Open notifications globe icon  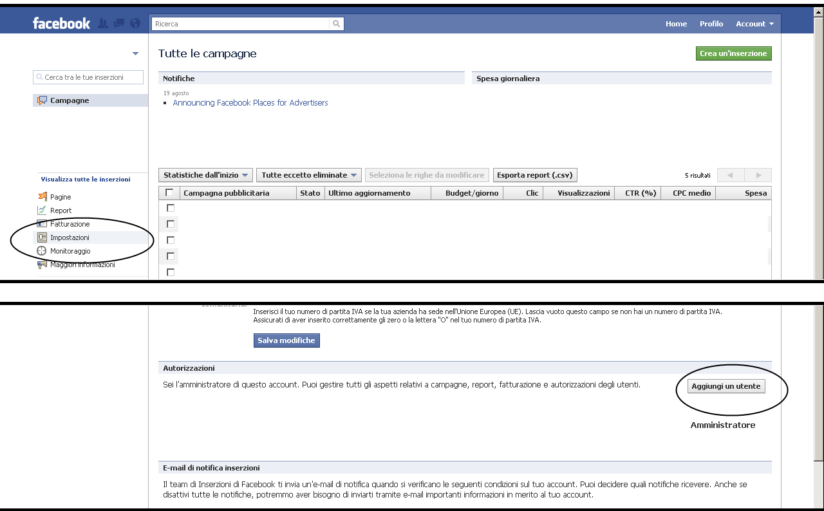[x=135, y=24]
